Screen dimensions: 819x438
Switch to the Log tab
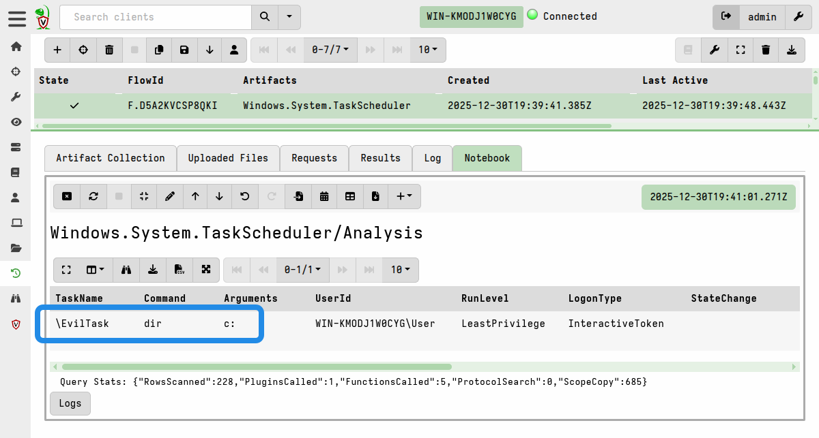tap(432, 158)
